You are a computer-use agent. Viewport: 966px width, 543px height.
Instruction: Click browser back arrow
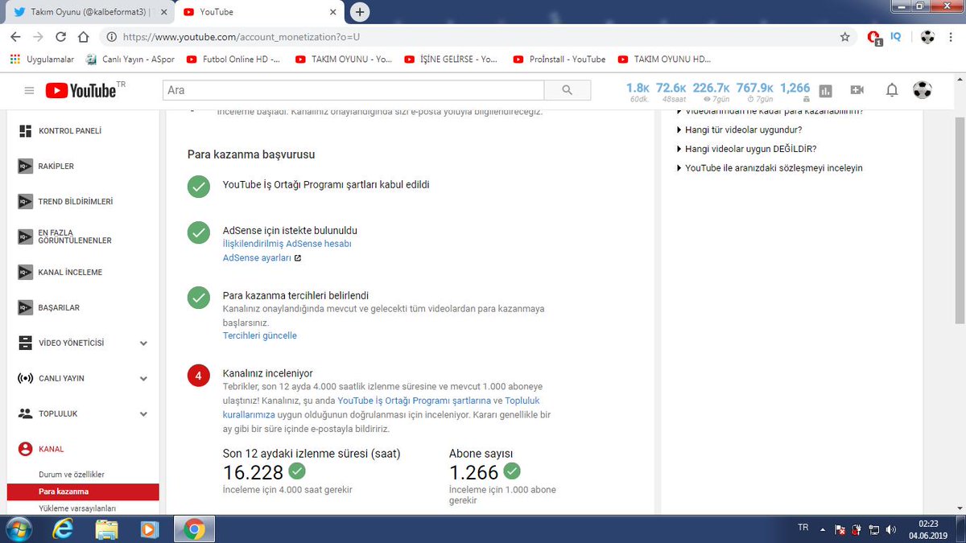click(x=16, y=37)
